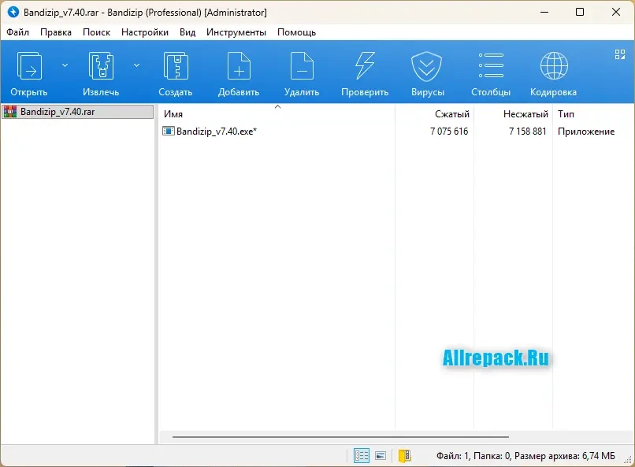Sort by the Тип column header
The image size is (635, 467).
[592, 114]
